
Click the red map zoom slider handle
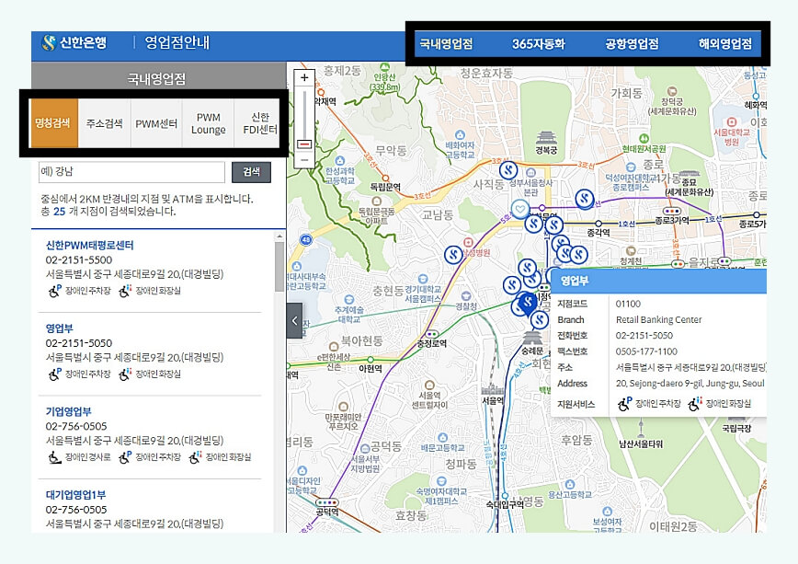pyautogui.click(x=304, y=144)
